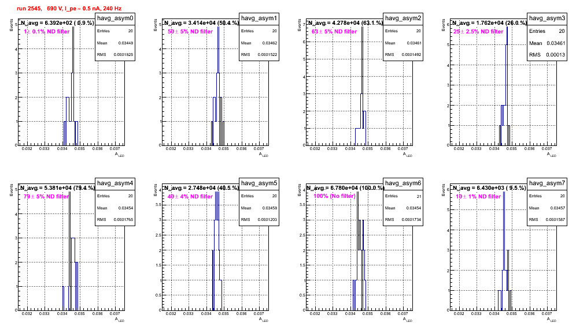The height and width of the screenshot is (330, 576).
Task: Click Mean value 0.03461 in havg_asym3 box
Action: (x=556, y=43)
